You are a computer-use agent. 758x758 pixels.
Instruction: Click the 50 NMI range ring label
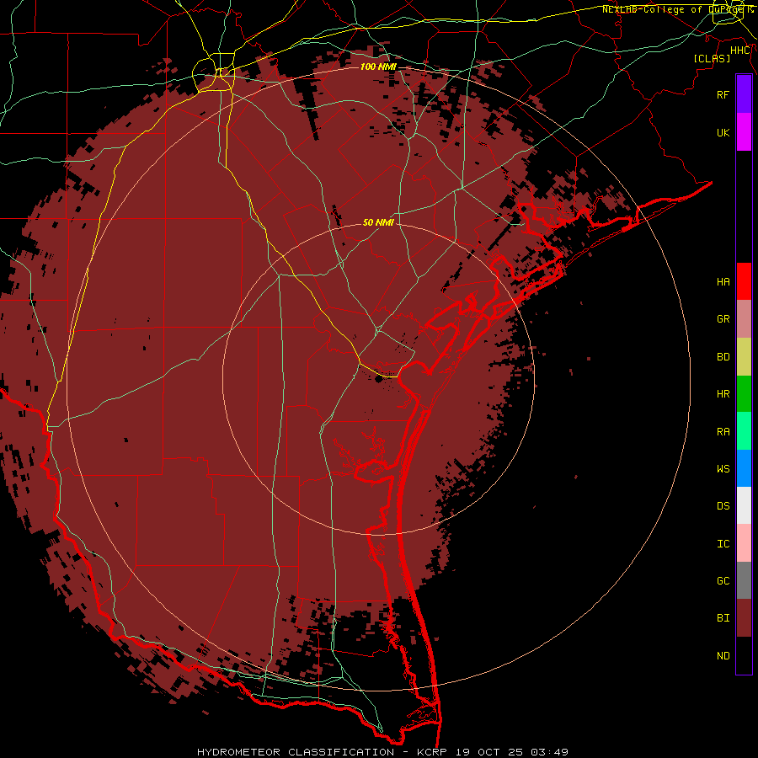(378, 222)
